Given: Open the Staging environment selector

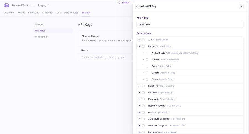Looking at the screenshot, I should [43, 5].
